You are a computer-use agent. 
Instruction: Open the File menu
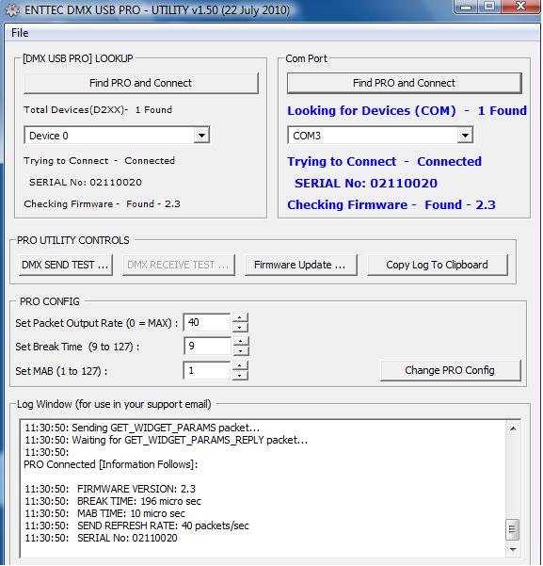(20, 33)
